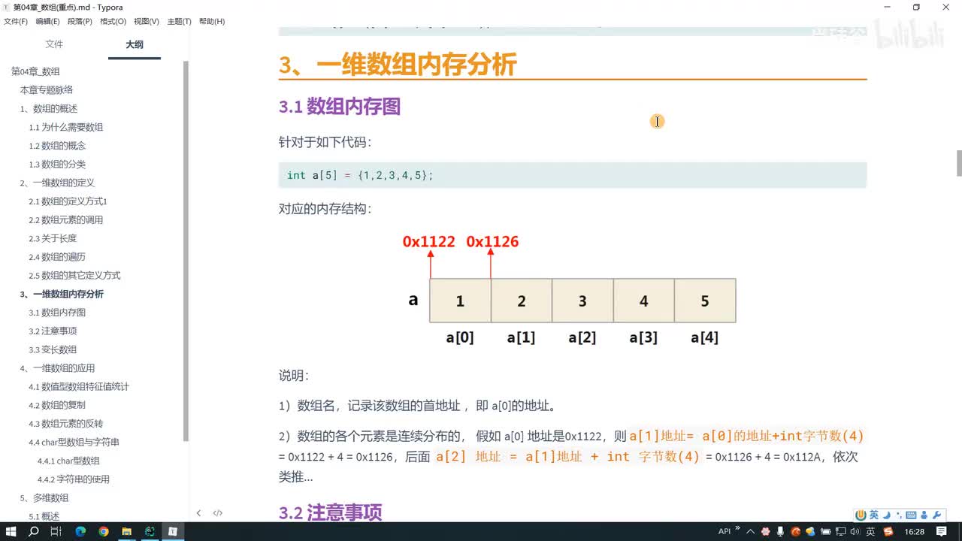Click inline code a[2] 地址 = a[1]地址
This screenshot has width=962, height=541.
[x=567, y=457]
